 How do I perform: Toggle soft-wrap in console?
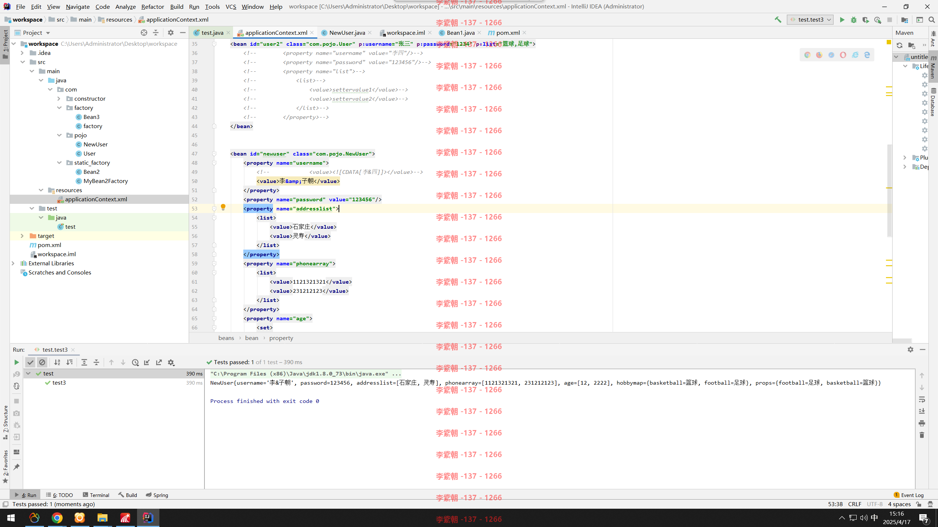tap(922, 399)
